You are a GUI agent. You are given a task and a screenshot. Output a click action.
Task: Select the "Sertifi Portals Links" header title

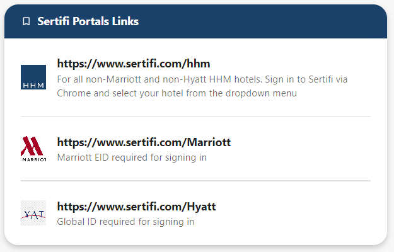click(x=88, y=21)
